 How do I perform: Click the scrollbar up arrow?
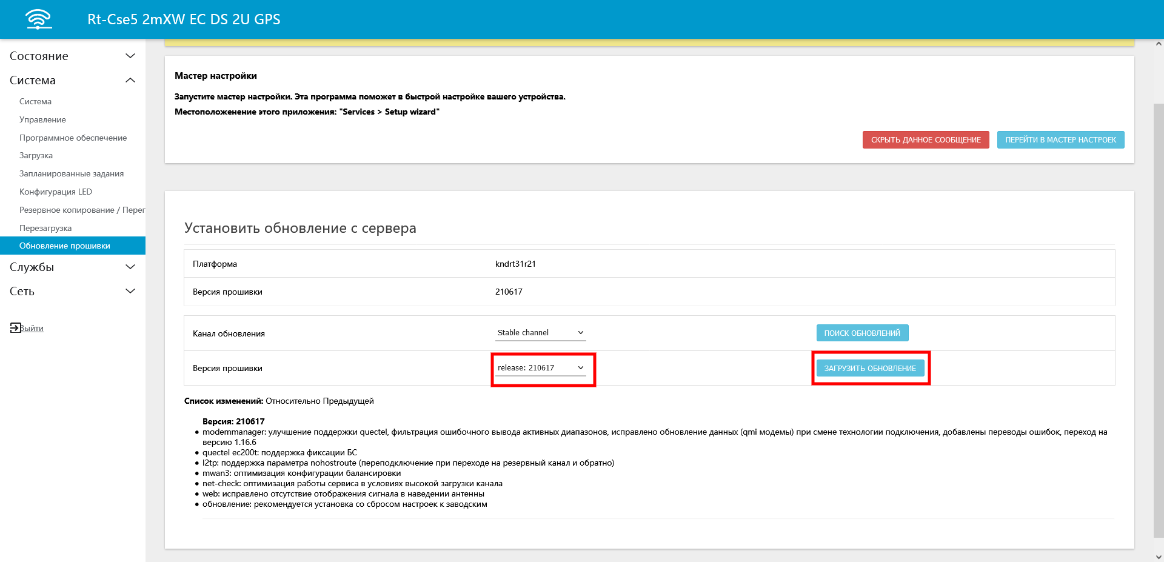pos(1159,44)
